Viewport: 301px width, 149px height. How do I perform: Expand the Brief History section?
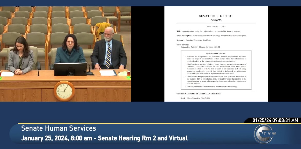click(x=182, y=44)
